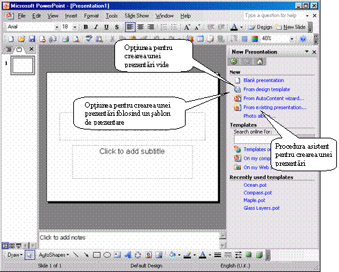
Task: Open the 3-D Style options
Action: (x=259, y=255)
